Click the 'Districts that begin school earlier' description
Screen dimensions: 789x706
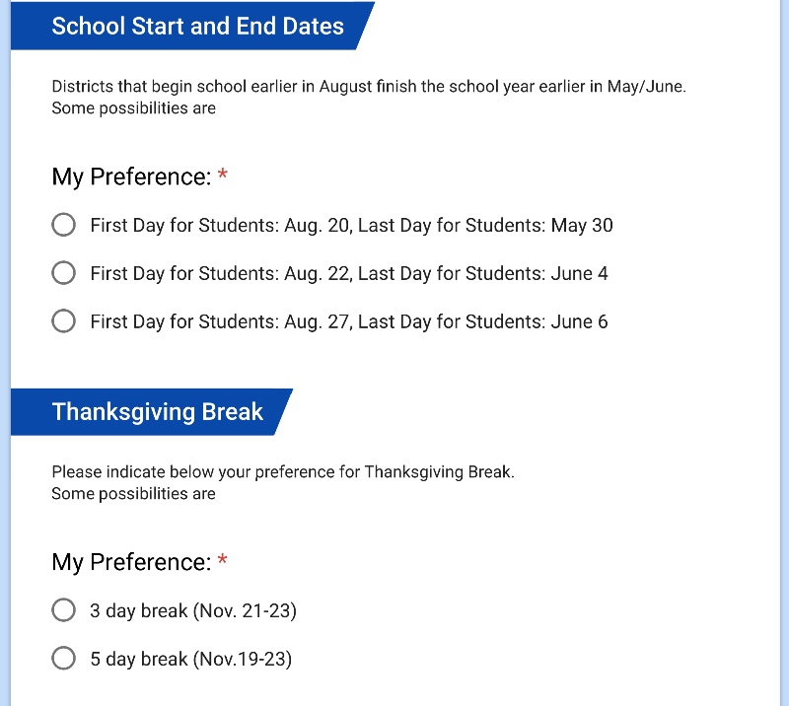click(368, 87)
